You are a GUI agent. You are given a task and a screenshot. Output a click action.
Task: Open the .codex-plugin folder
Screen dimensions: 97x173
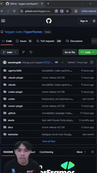(15, 92)
